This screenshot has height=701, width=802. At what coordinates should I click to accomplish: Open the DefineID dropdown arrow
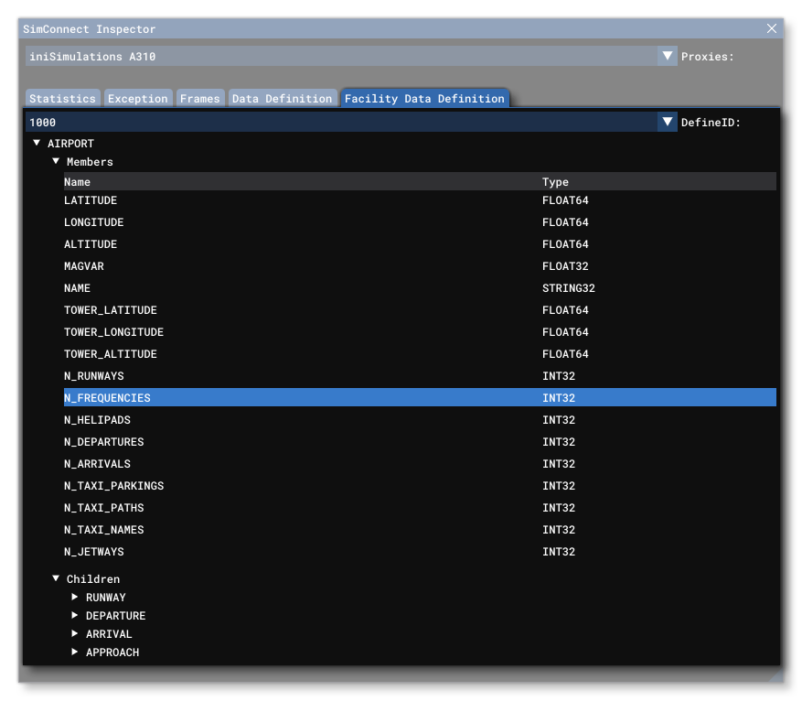click(x=667, y=122)
